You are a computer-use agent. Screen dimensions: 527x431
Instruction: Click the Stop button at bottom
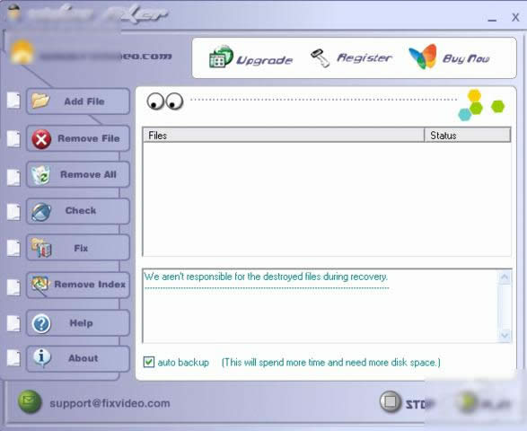point(407,402)
